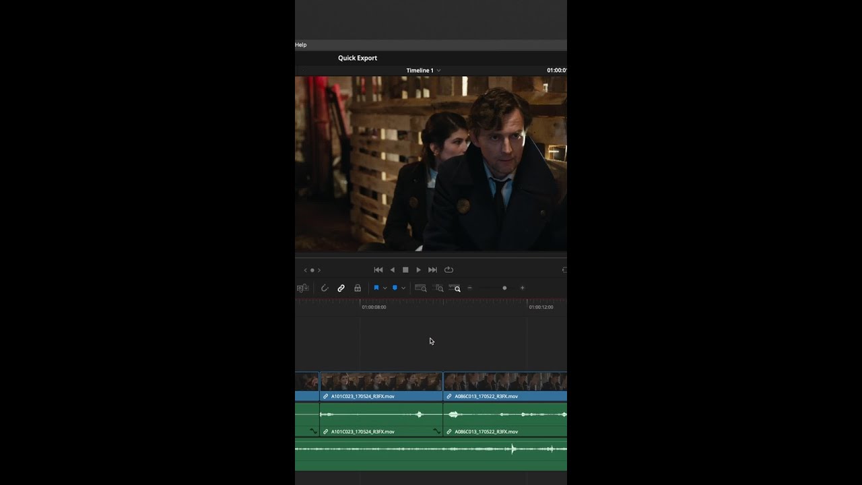This screenshot has width=862, height=485.
Task: Open the flag color dropdown
Action: (385, 288)
